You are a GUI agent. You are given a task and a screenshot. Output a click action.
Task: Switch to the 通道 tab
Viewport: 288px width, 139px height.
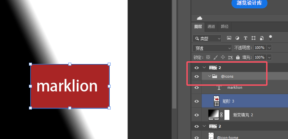click(x=211, y=27)
